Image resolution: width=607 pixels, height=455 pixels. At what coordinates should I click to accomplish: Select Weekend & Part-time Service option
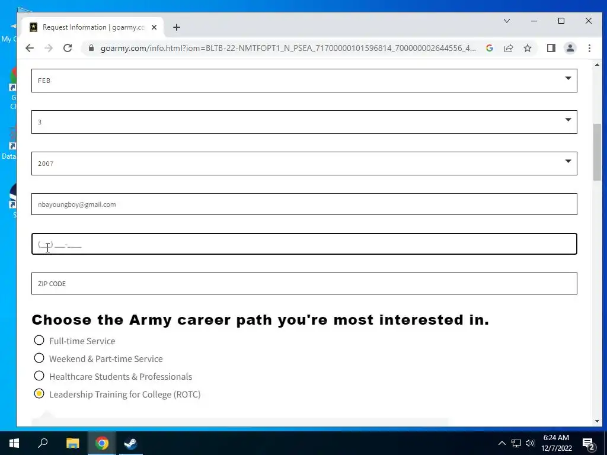(x=39, y=358)
